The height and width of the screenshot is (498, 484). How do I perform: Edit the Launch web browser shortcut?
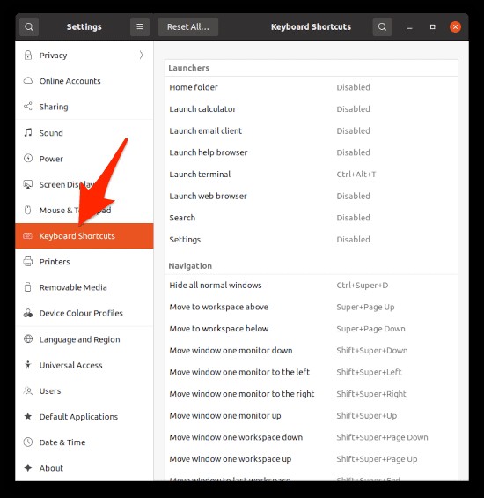coord(312,196)
